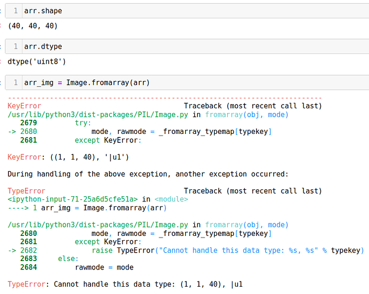
Task: Click traceback line 2682 raise TypeError
Action: 186,251
